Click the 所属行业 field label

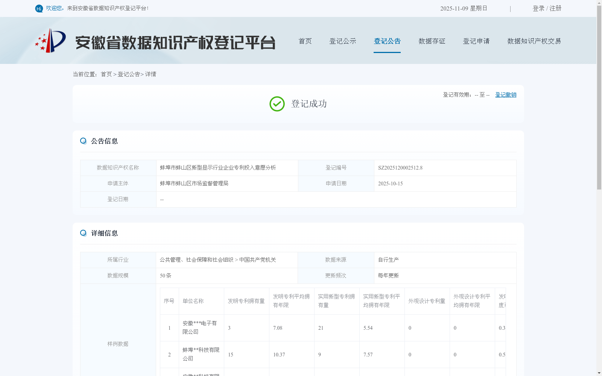pyautogui.click(x=118, y=260)
